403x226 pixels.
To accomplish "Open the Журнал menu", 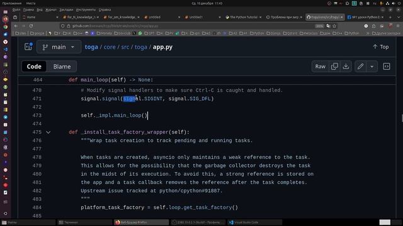I will tap(51, 10).
